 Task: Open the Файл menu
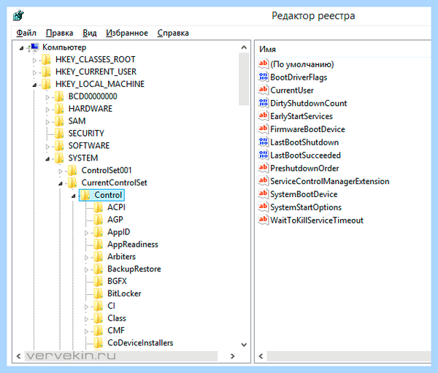[x=26, y=33]
